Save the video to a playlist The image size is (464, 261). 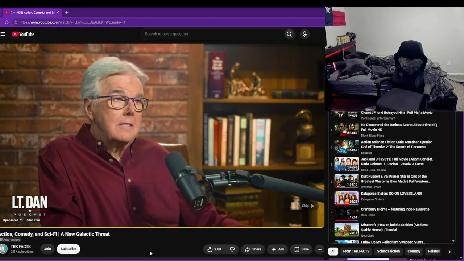click(302, 249)
